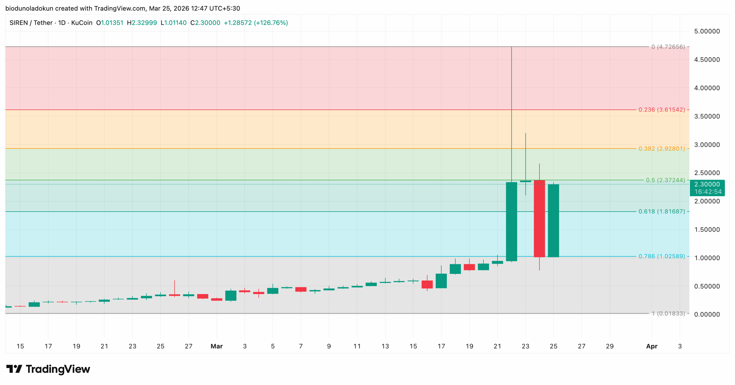Viewport: 735px width, 385px height.
Task: Click the price axis label 4.50000
Action: 707,60
